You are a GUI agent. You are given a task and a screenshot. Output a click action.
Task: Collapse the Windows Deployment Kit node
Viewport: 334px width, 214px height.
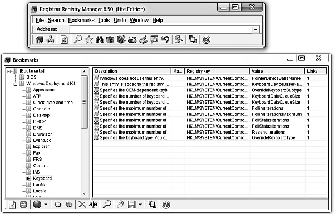coord(16,84)
